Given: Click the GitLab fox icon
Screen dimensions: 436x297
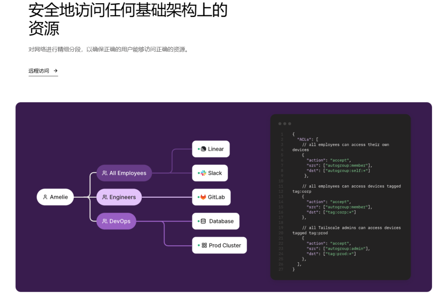Looking at the screenshot, I should (x=203, y=197).
